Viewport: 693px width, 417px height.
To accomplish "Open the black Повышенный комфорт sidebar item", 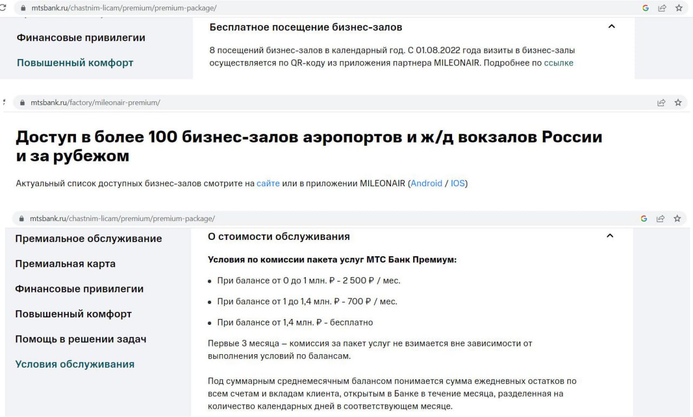I will coord(73,314).
